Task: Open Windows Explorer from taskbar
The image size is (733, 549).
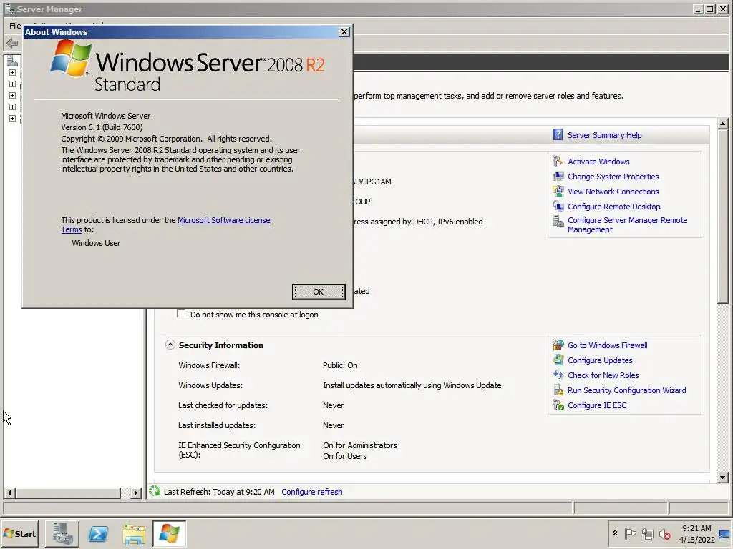Action: 134,533
